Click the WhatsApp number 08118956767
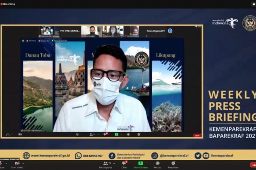 [x=93, y=156]
